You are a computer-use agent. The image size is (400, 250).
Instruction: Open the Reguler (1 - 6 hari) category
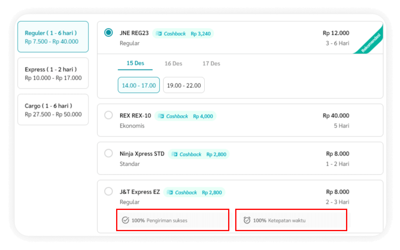click(x=53, y=37)
